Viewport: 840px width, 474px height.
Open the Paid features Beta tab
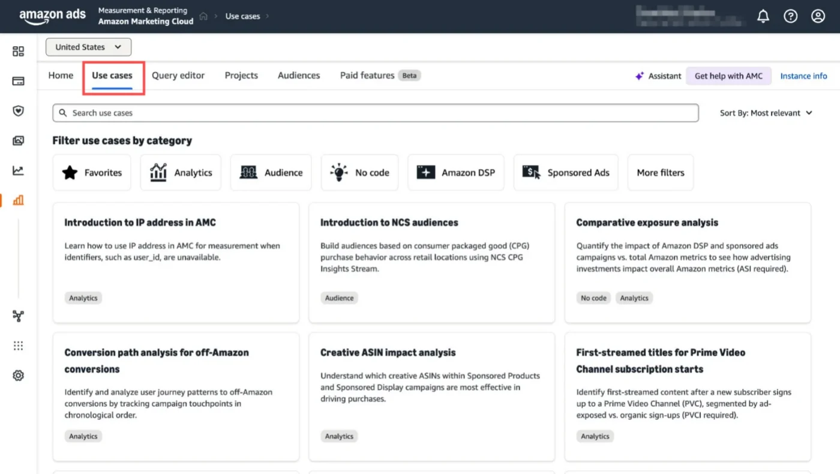pyautogui.click(x=379, y=75)
